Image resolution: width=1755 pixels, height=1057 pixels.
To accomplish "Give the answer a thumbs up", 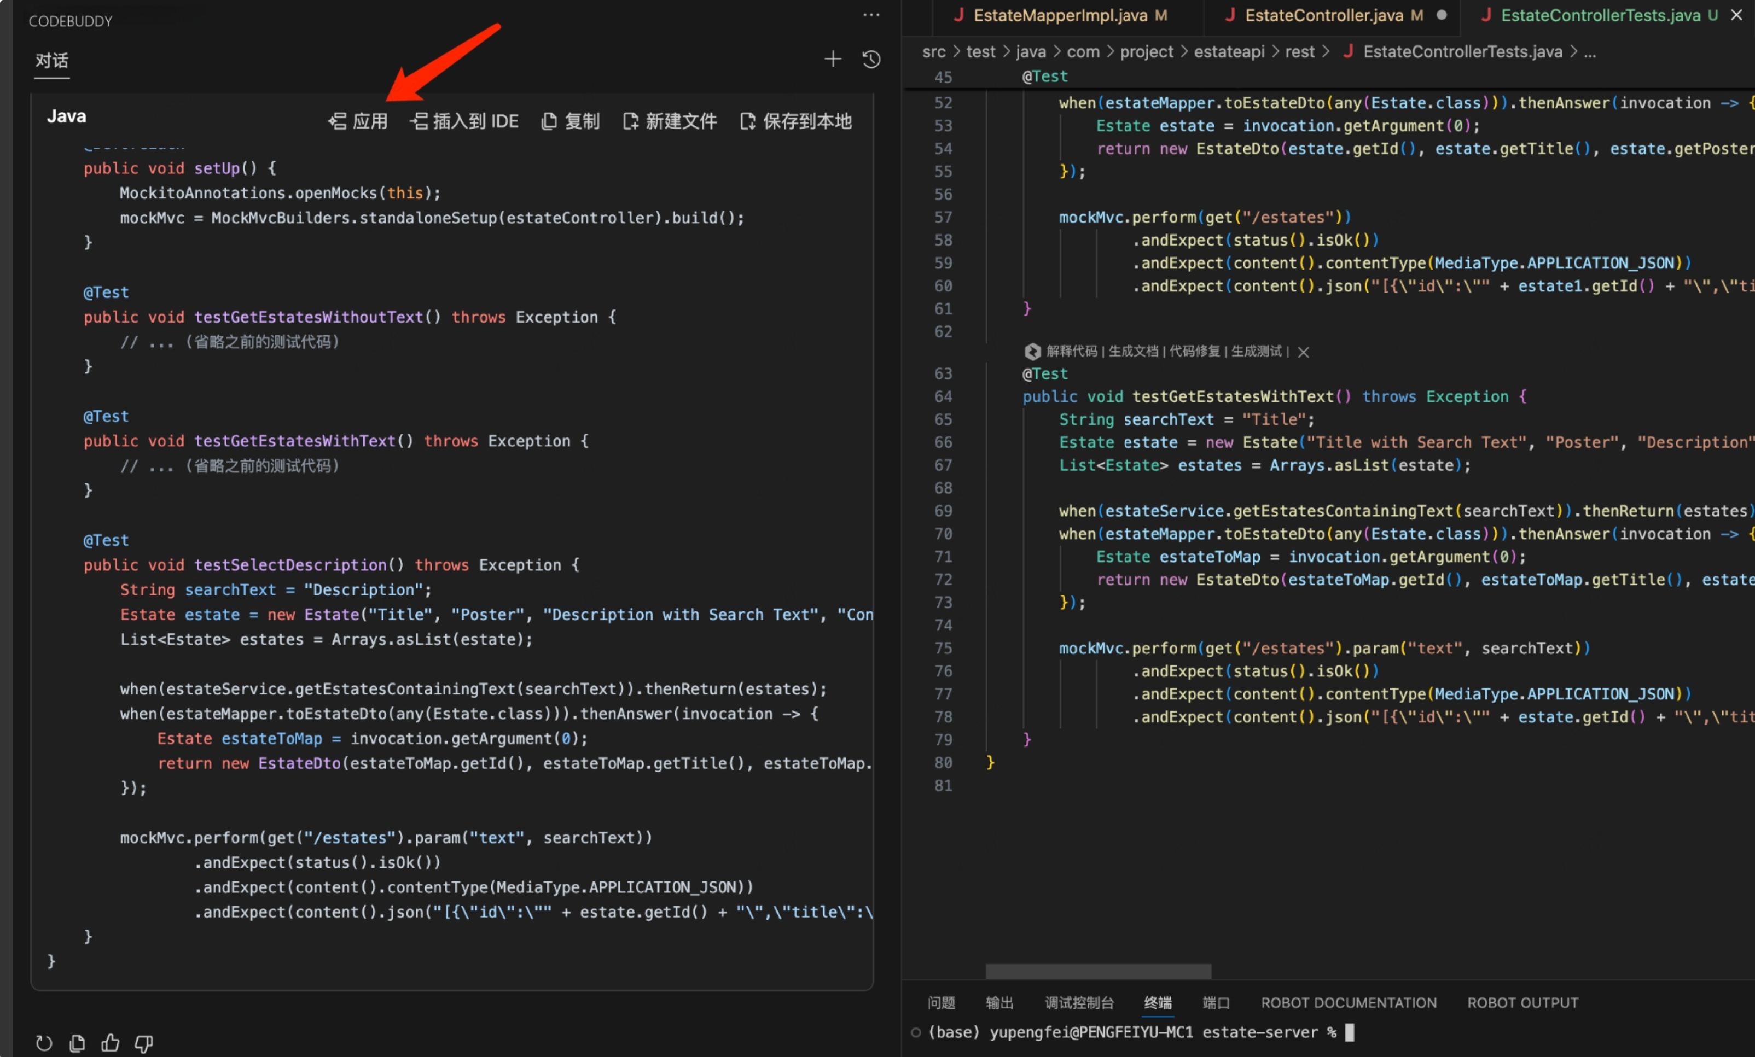I will click(x=111, y=1043).
